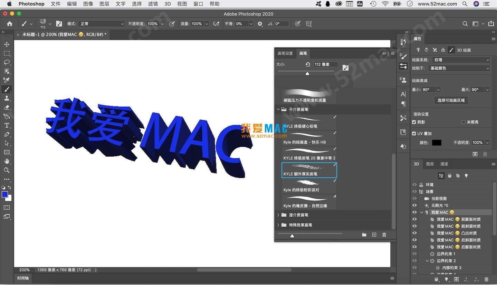Click the canvas horizontal scrollbar
This screenshot has height=285, width=497.
click(244, 270)
